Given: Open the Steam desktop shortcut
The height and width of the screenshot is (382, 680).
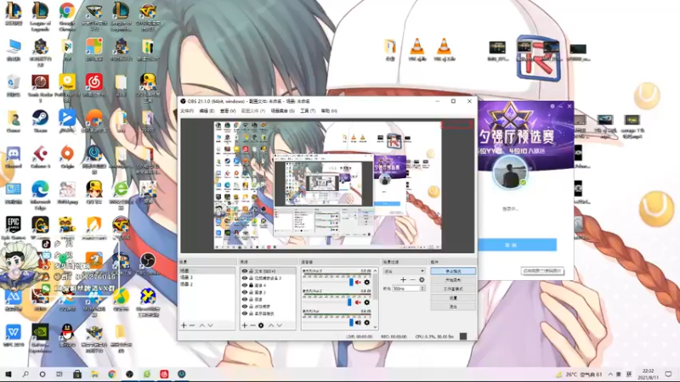Looking at the screenshot, I should 40,121.
